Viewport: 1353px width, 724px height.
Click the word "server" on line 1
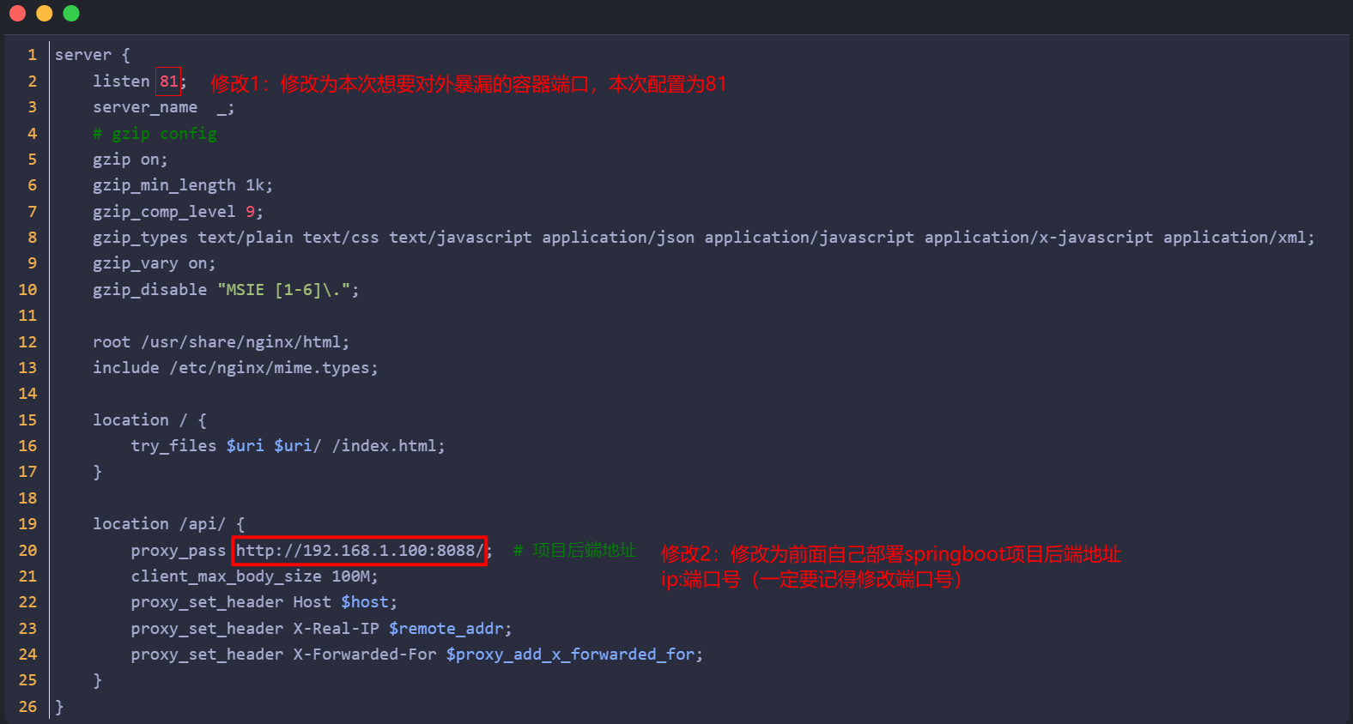[83, 55]
